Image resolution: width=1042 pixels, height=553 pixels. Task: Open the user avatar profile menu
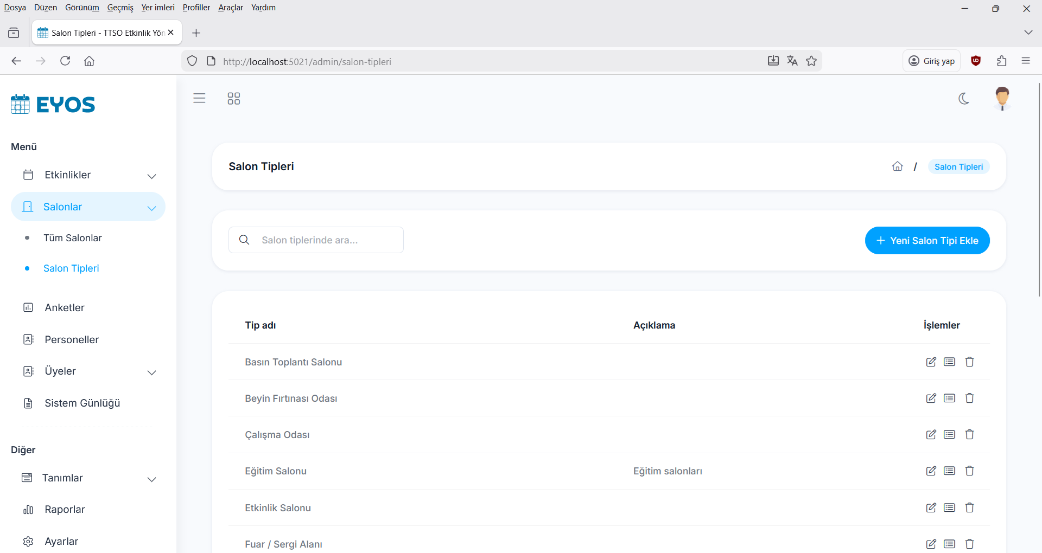tap(1002, 98)
